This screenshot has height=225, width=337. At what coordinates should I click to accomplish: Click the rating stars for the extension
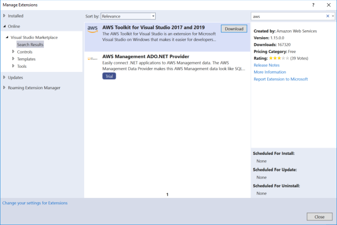(279, 58)
